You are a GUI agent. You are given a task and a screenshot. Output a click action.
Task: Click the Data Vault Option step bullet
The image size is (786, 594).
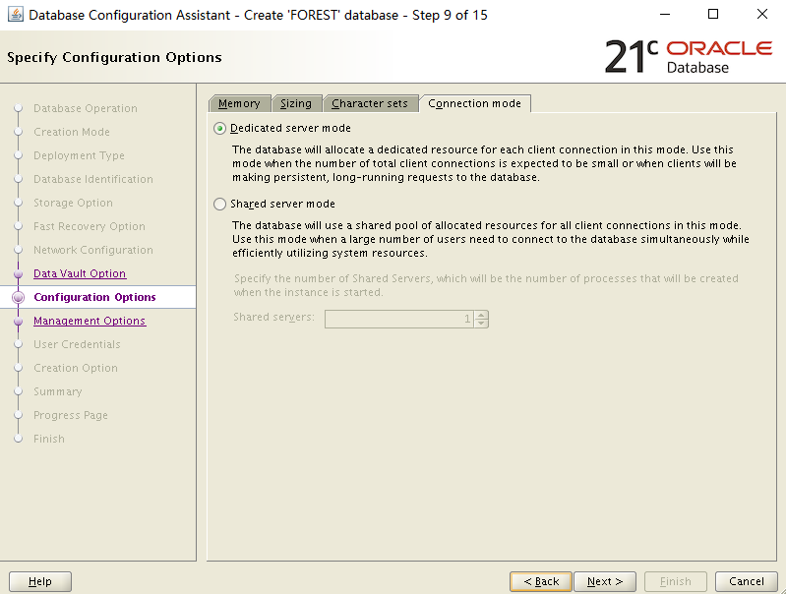coord(19,273)
